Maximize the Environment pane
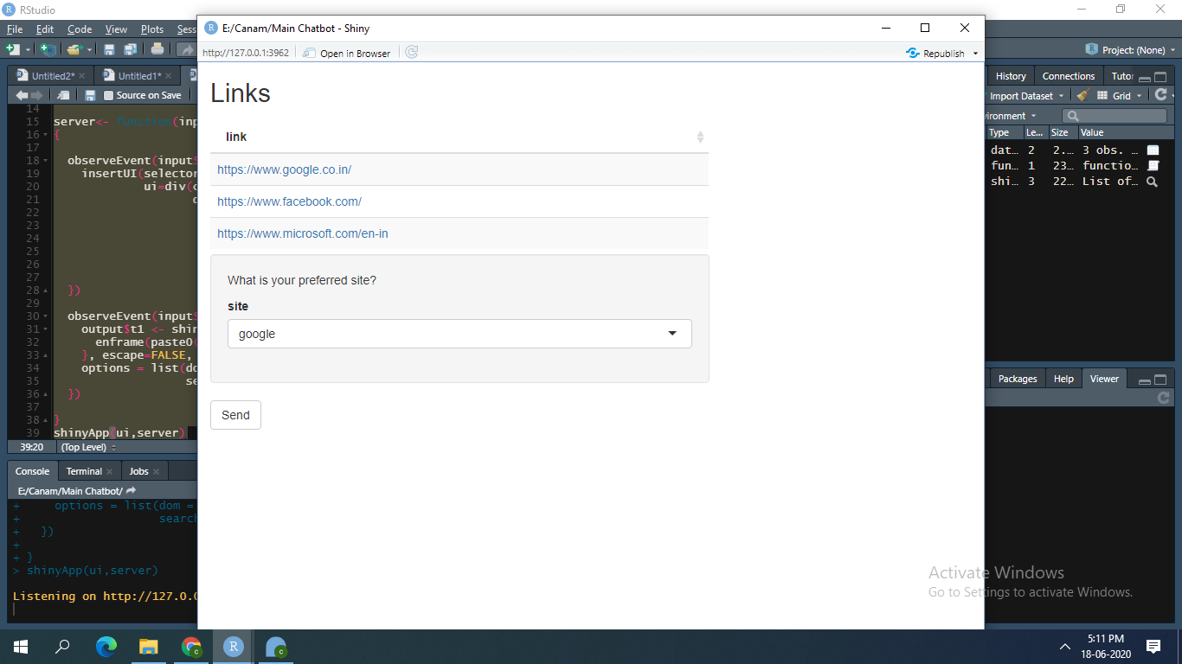This screenshot has width=1182, height=664. click(x=1161, y=77)
